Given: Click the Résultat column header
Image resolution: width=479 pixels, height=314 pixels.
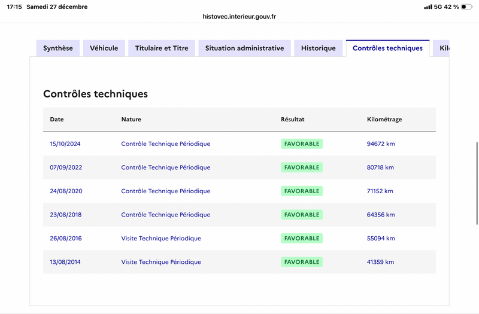Looking at the screenshot, I should click(293, 120).
